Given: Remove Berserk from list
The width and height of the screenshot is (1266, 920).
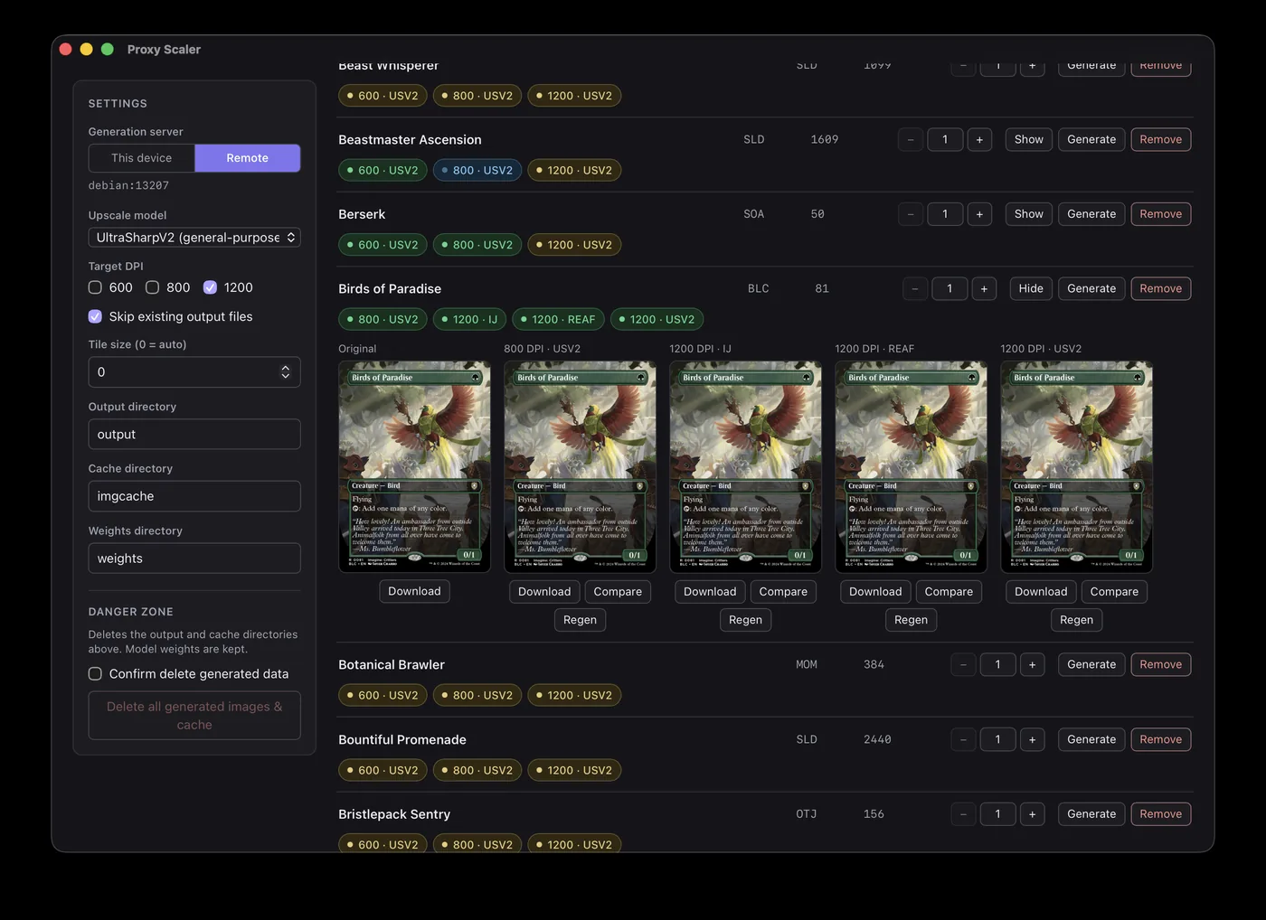Looking at the screenshot, I should pyautogui.click(x=1161, y=214).
